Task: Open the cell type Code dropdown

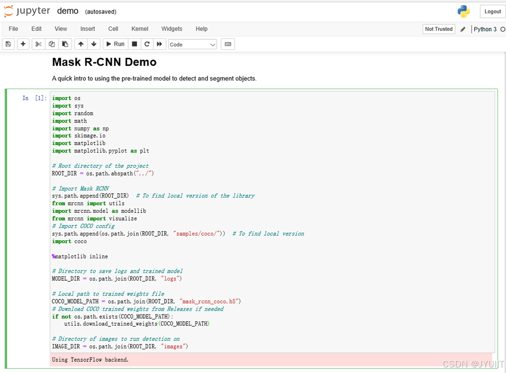Action: point(192,45)
